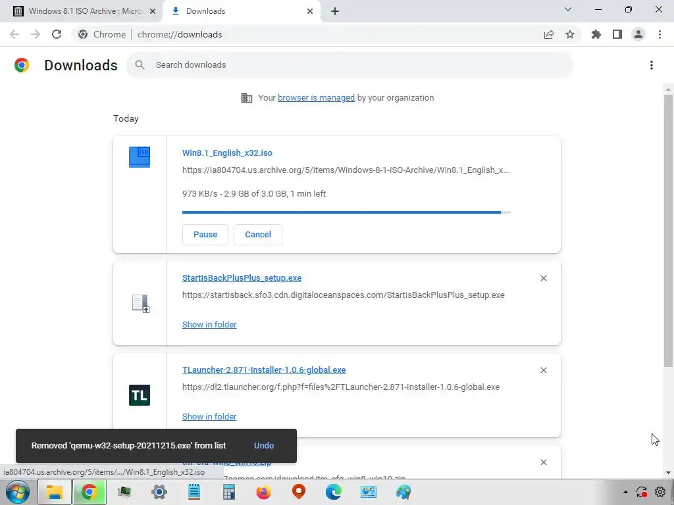Click the browser forward arrow

pos(36,34)
